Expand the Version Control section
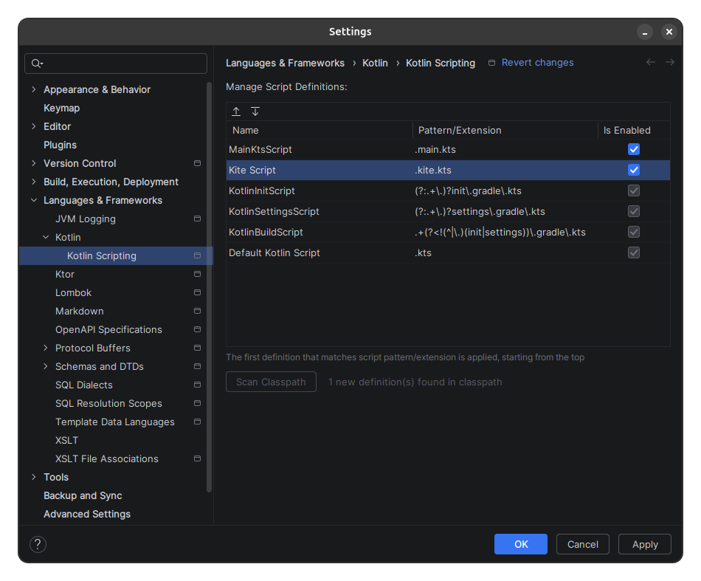This screenshot has height=581, width=701. click(x=34, y=163)
